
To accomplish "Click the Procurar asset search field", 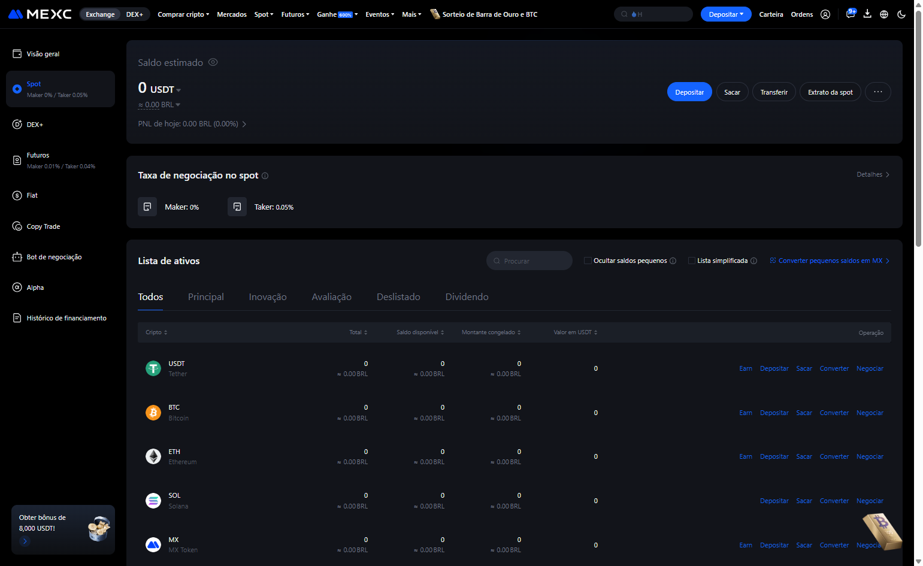I will 529,261.
